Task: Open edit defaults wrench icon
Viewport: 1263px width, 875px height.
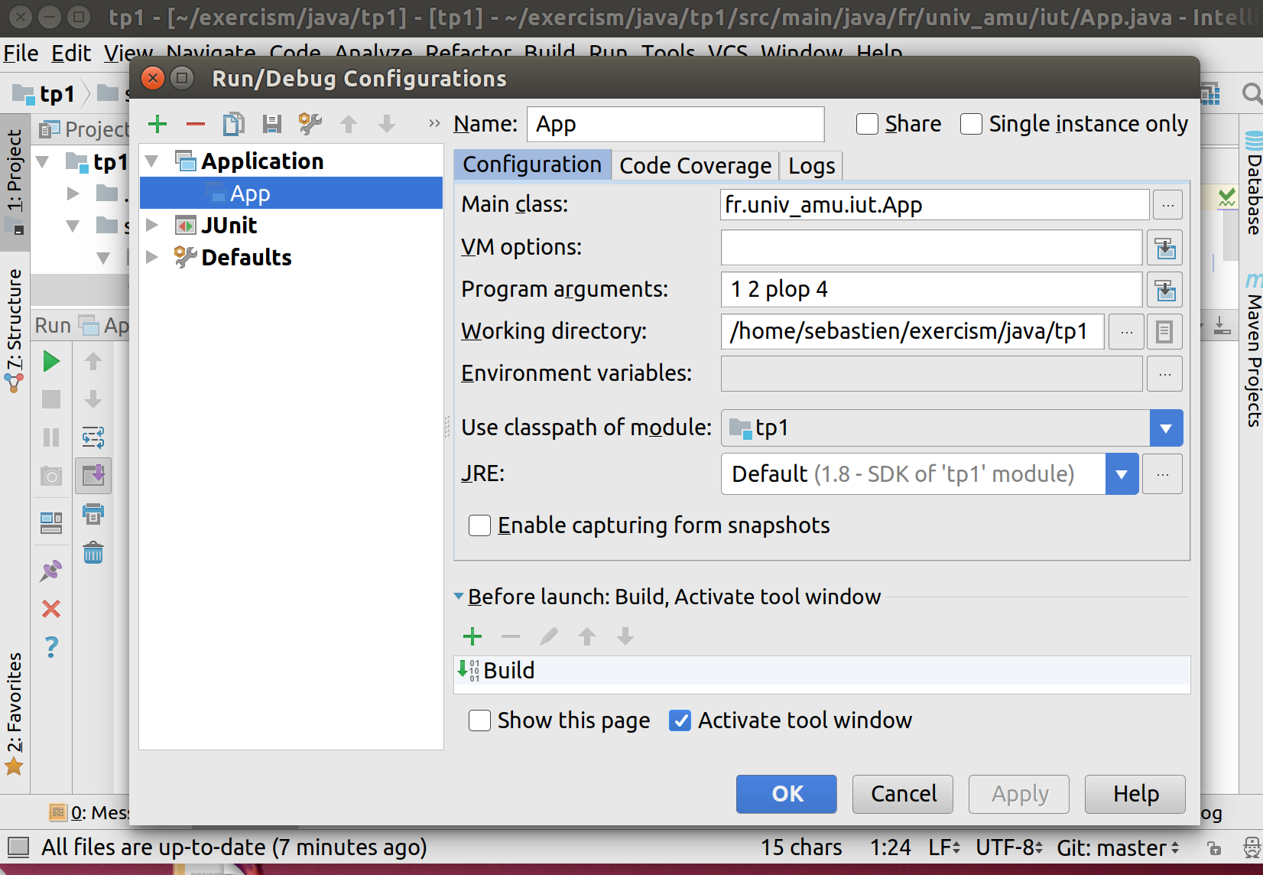Action: pyautogui.click(x=310, y=124)
